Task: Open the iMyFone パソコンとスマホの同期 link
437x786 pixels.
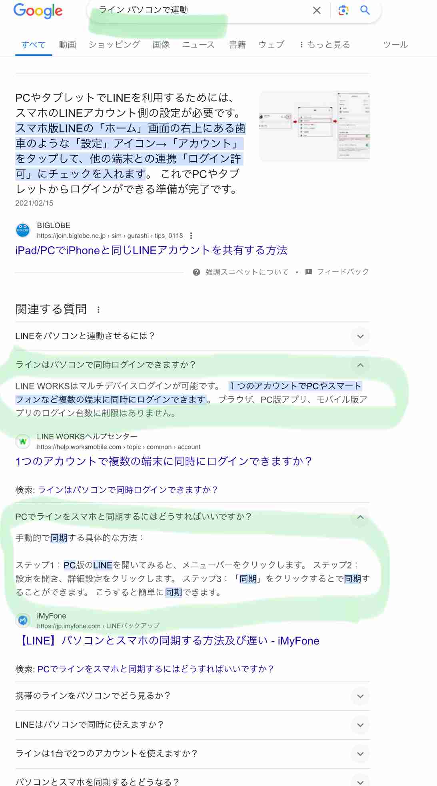Action: pyautogui.click(x=168, y=640)
